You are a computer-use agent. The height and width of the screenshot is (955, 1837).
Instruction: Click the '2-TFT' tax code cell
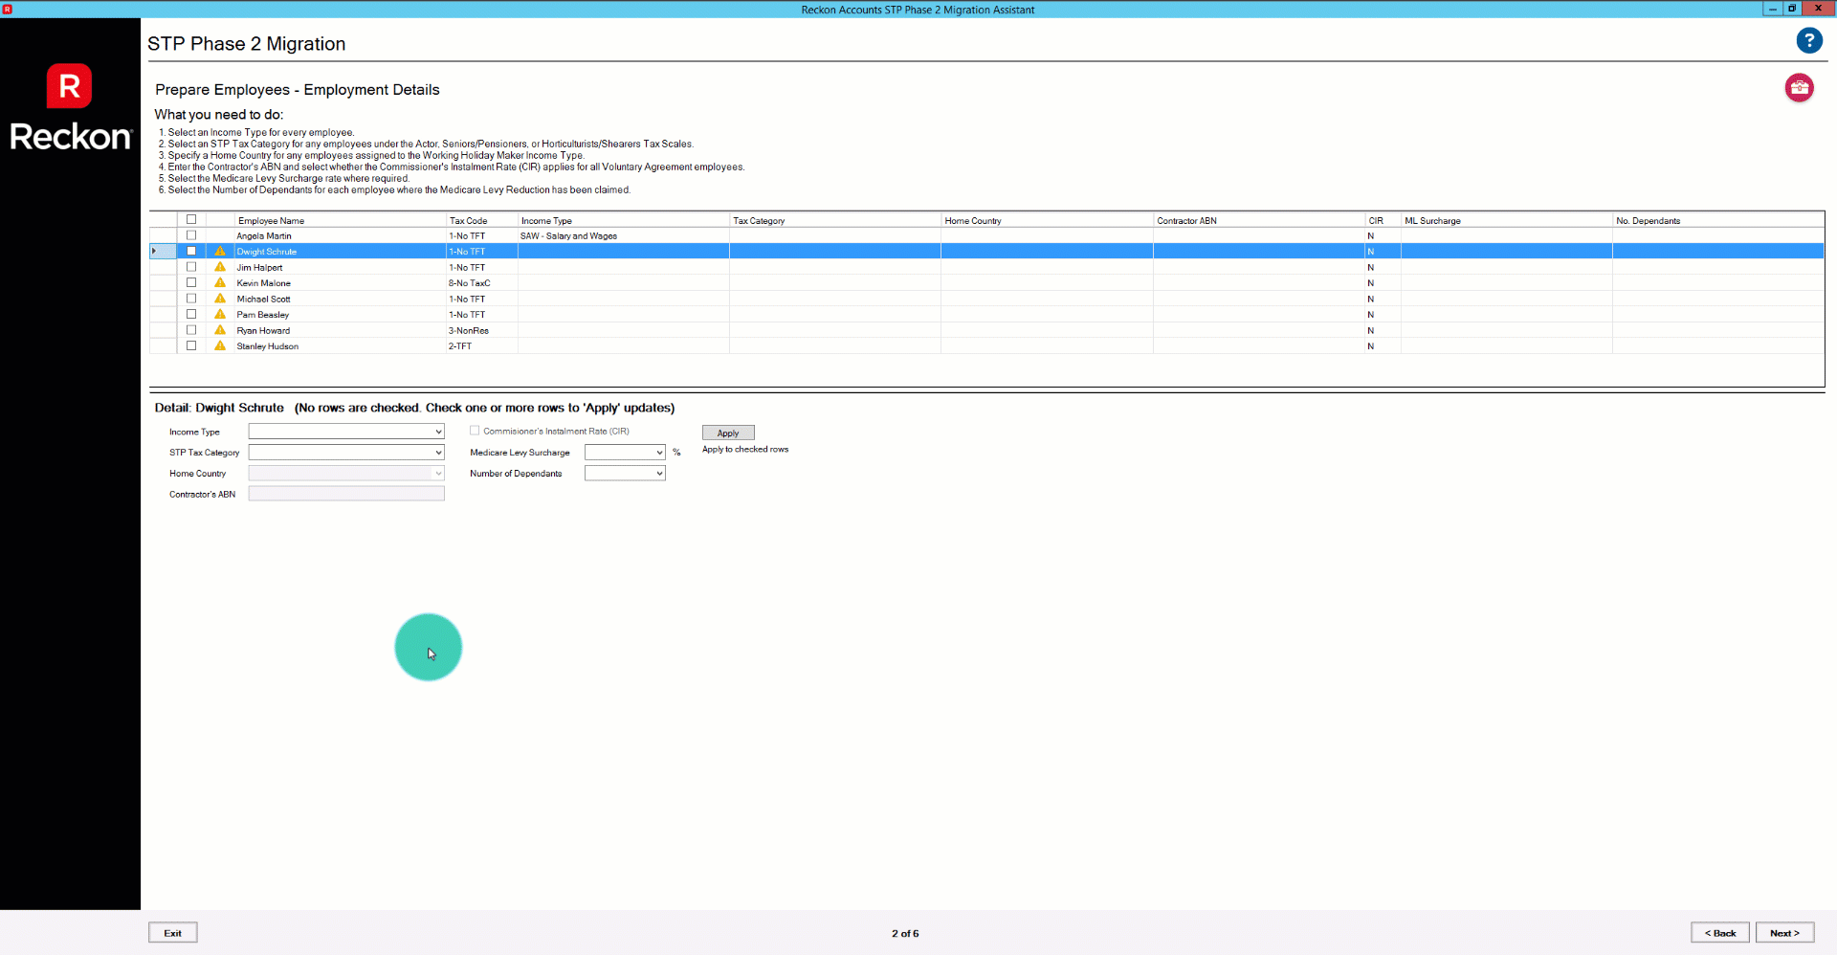[482, 346]
